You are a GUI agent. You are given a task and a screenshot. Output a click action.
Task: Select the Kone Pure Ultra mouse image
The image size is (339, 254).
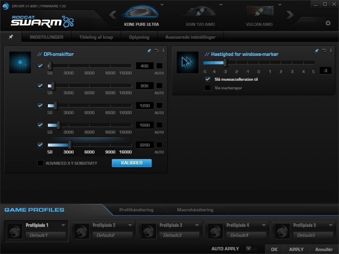click(x=141, y=12)
